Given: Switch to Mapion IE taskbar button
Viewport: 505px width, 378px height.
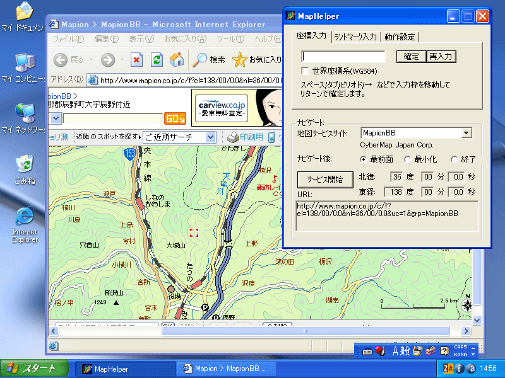Looking at the screenshot, I should pos(227,369).
